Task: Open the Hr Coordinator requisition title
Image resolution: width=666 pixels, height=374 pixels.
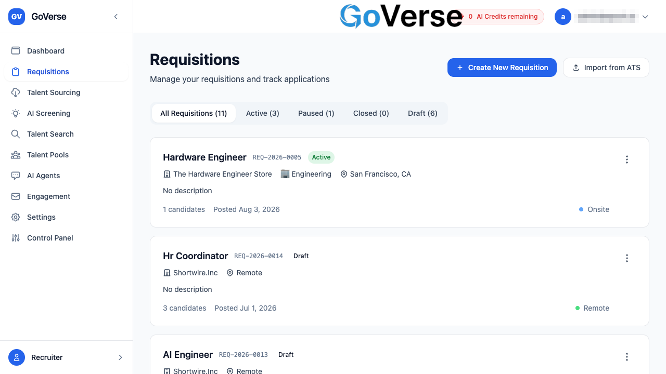Action: 196,256
